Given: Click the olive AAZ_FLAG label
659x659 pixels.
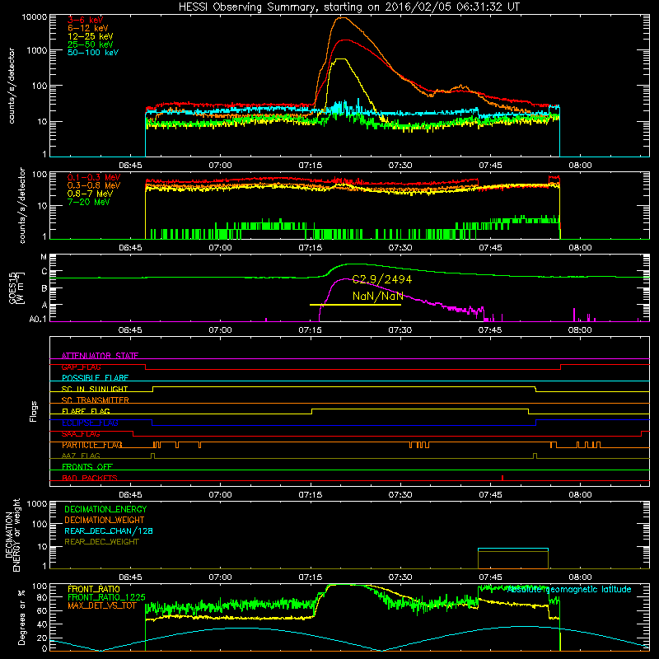Looking at the screenshot, I should 81,456.
